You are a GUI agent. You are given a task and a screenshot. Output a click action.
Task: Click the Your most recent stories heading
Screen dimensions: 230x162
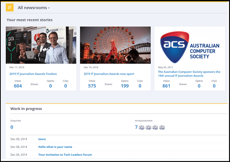tap(30, 20)
